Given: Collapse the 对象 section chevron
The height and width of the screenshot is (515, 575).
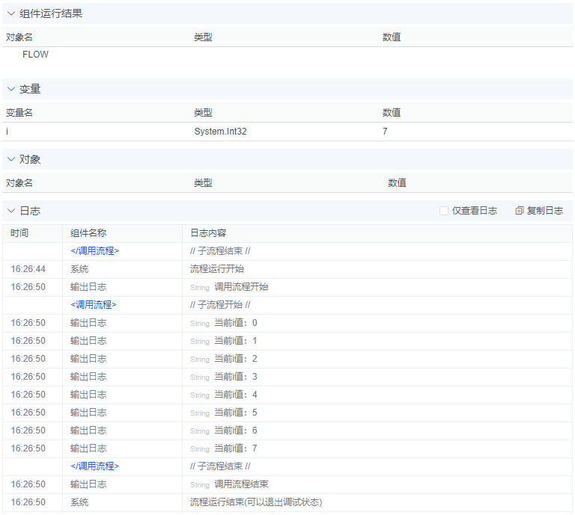Looking at the screenshot, I should (11, 159).
